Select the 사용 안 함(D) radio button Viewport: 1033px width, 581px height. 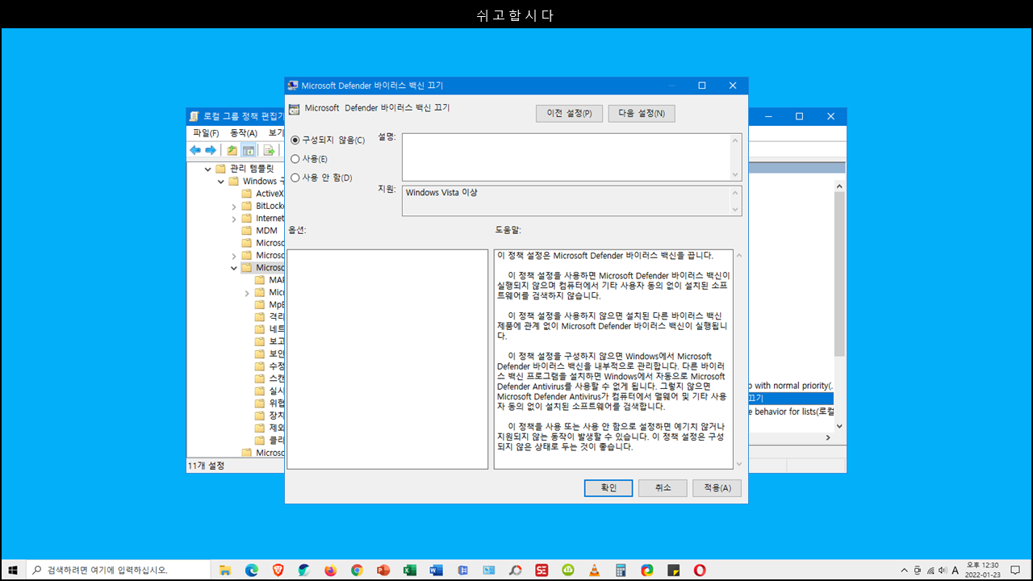295,178
